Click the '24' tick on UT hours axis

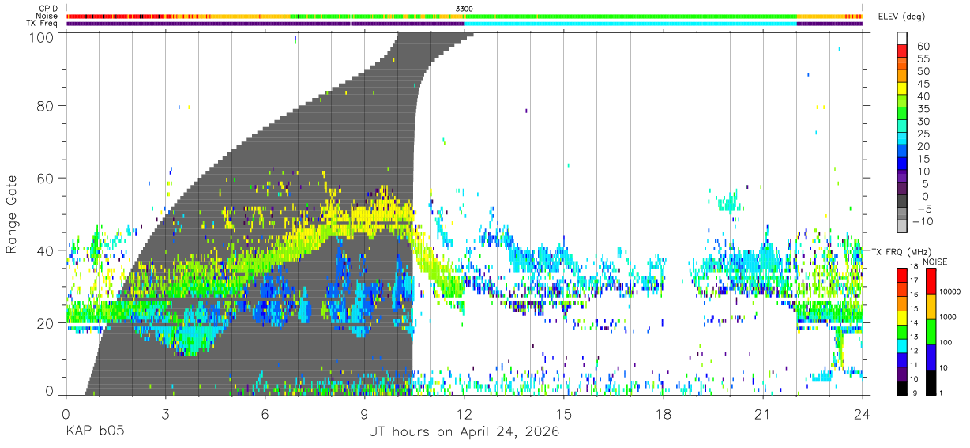click(x=863, y=414)
